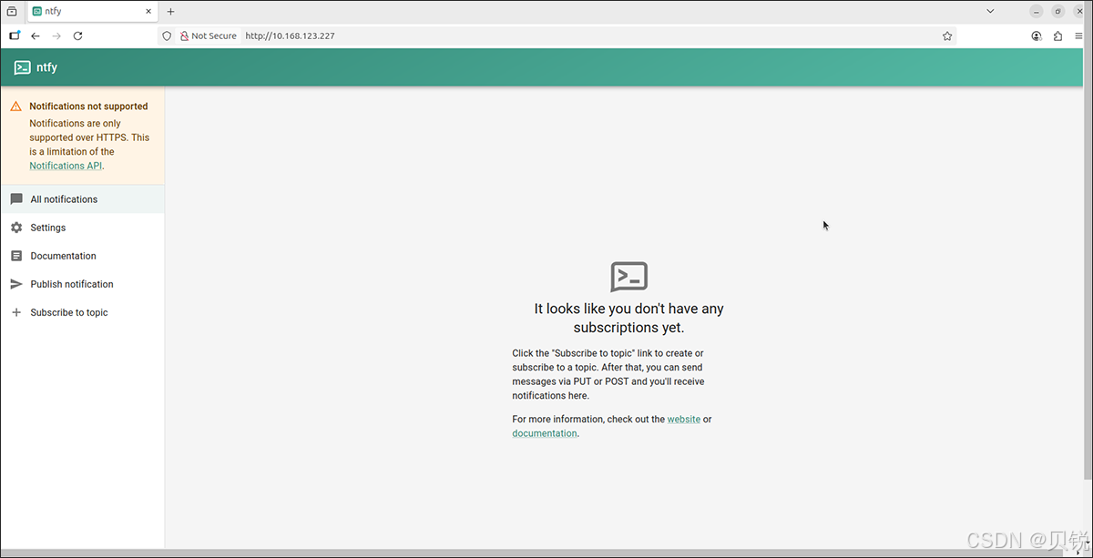Open All notifications in sidebar

click(x=82, y=199)
